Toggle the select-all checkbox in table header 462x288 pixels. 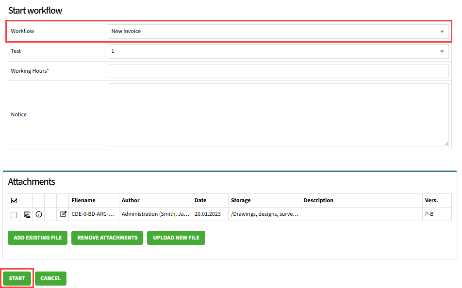pos(14,200)
